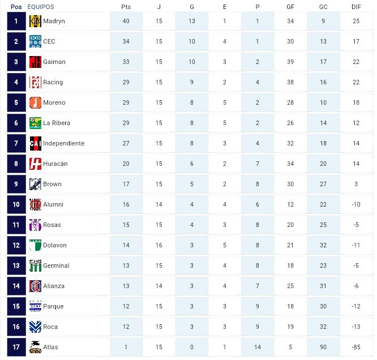Click the Moreno orange badge icon

click(35, 102)
